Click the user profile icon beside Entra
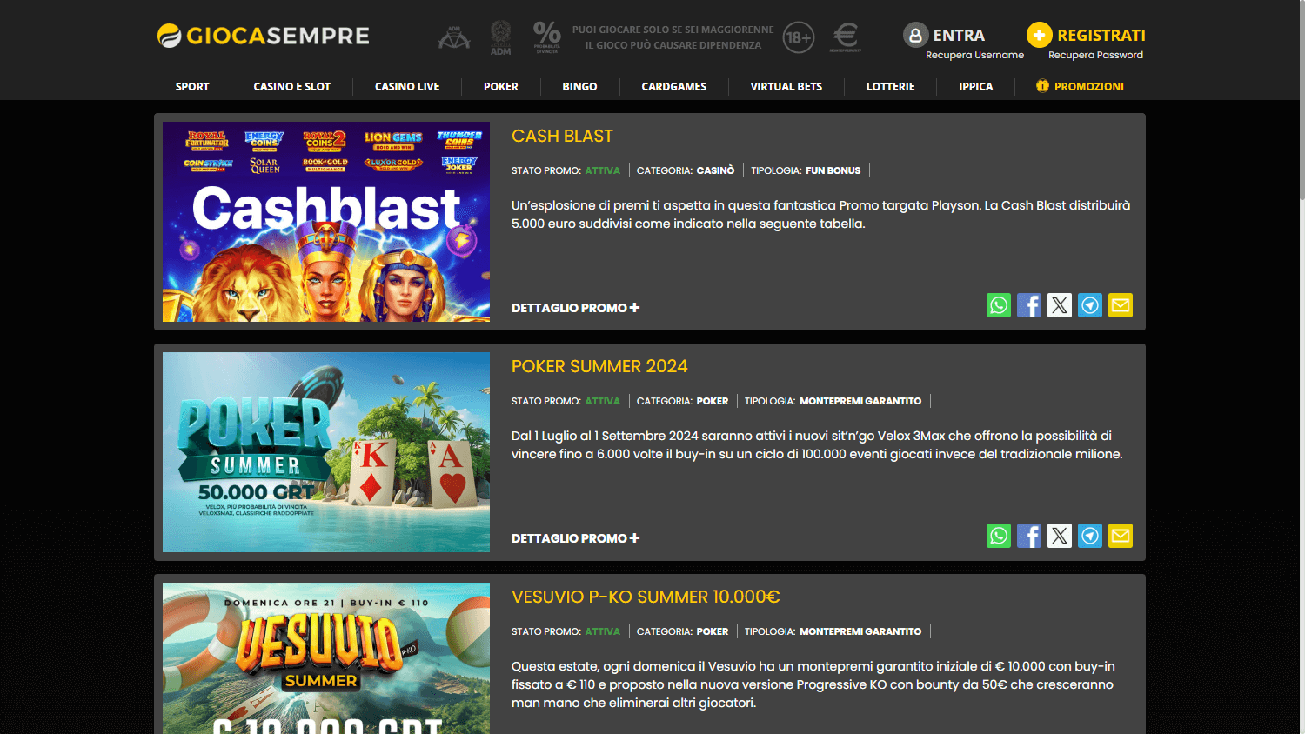Viewport: 1305px width, 734px height. coord(915,35)
